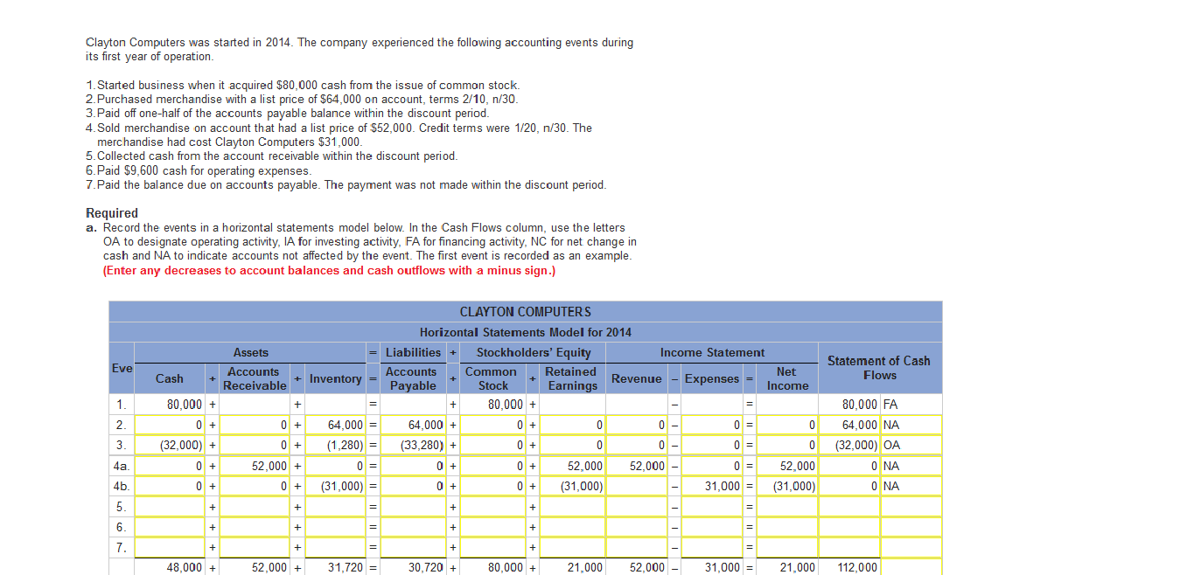Screen dimensions: 1201x575
Task: Select the Accounts Payable field for event 7
Action: tap(412, 548)
